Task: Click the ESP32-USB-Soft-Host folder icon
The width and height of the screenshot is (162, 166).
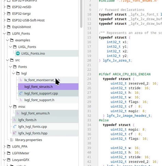Action: (x=9, y=20)
